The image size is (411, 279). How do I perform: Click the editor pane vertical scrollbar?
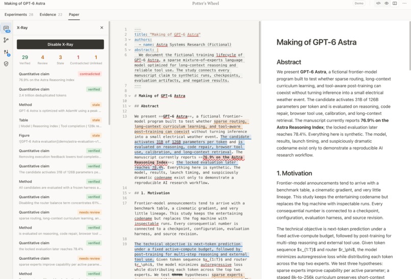point(260,52)
